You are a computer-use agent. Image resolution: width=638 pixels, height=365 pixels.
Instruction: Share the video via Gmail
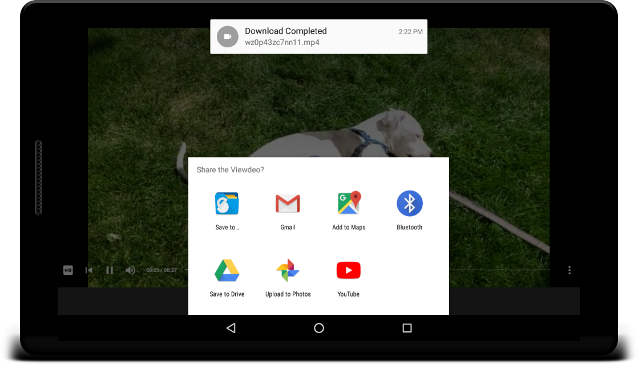pyautogui.click(x=288, y=210)
